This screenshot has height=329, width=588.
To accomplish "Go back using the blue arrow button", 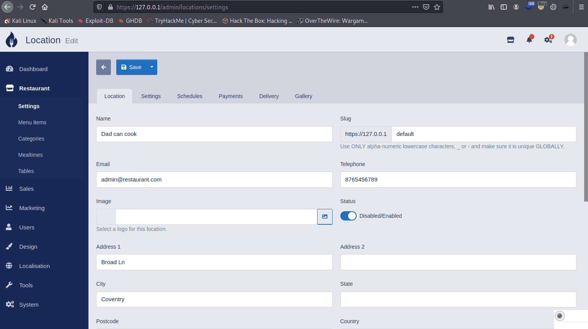I will [103, 67].
